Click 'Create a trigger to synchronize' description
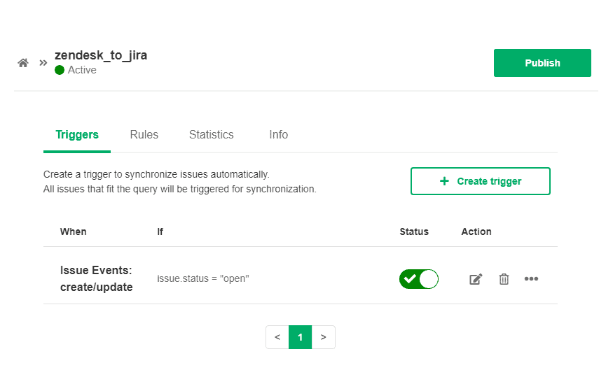This screenshot has width=613, height=370. coord(156,174)
